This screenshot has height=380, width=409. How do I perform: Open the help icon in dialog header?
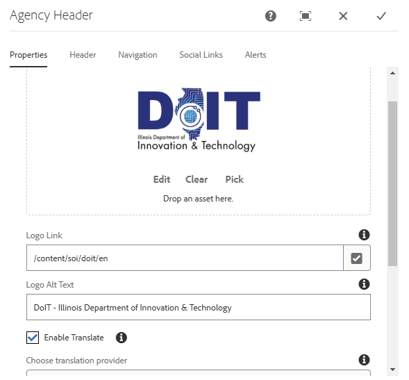271,16
